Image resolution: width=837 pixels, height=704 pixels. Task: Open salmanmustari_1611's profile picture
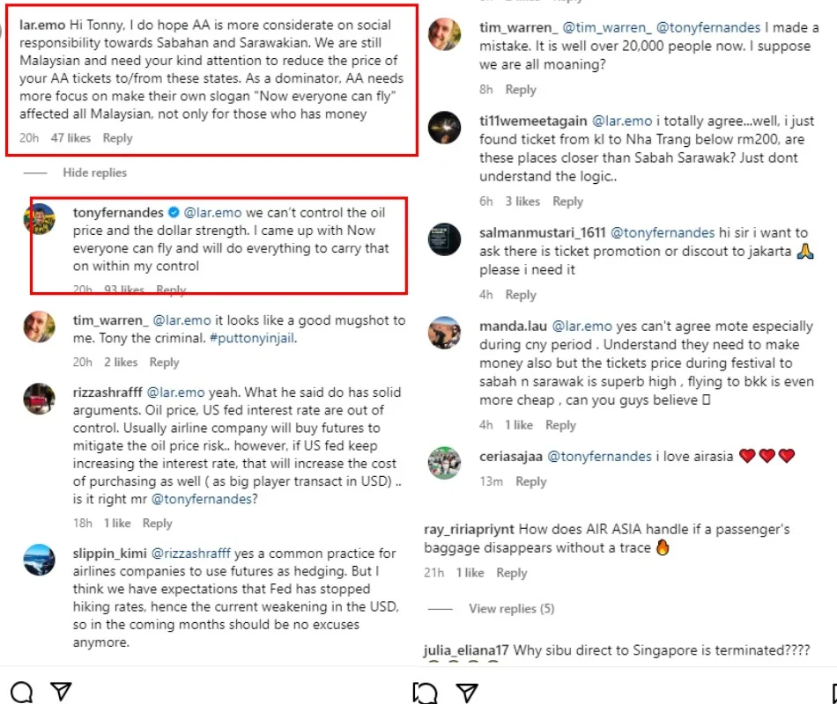tap(444, 240)
